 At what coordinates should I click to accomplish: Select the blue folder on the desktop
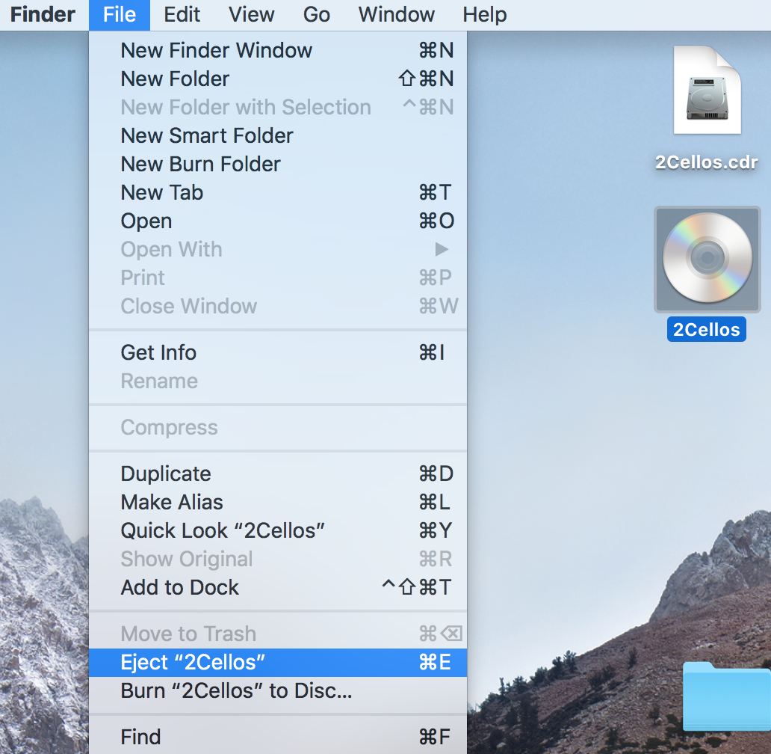tap(727, 697)
